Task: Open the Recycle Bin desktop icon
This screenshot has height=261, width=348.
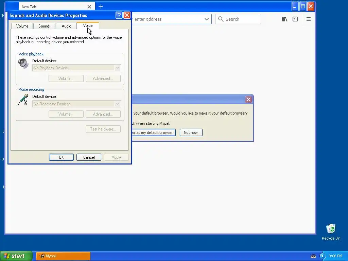Action: point(331,232)
